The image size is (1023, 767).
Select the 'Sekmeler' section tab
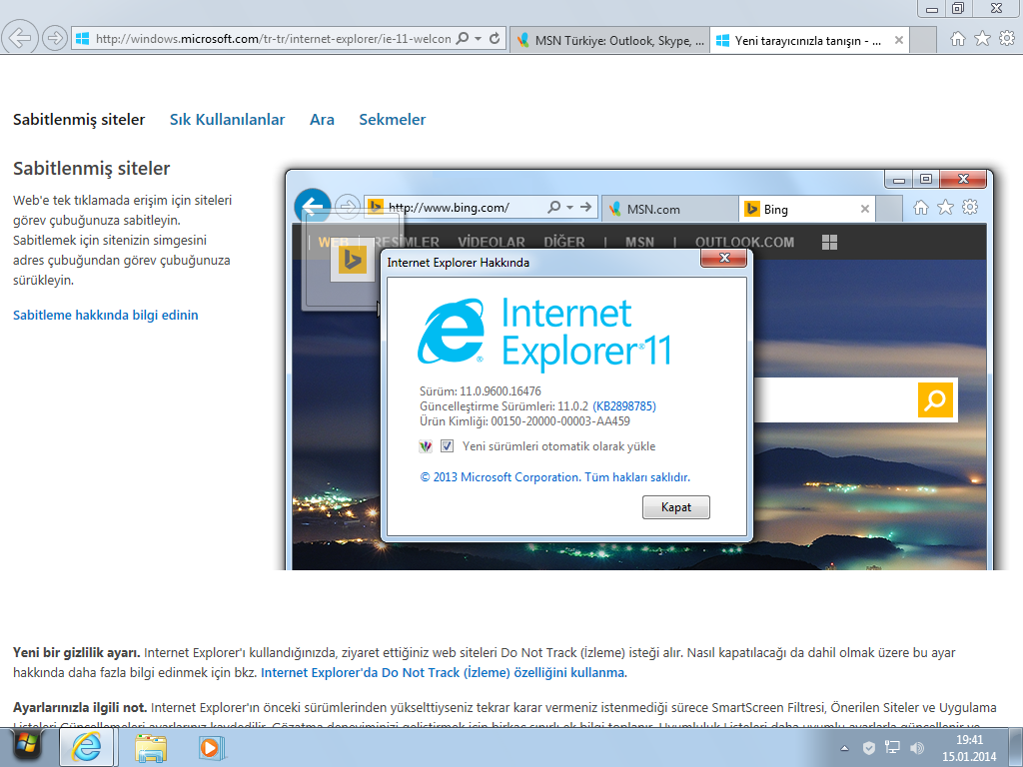click(x=392, y=120)
